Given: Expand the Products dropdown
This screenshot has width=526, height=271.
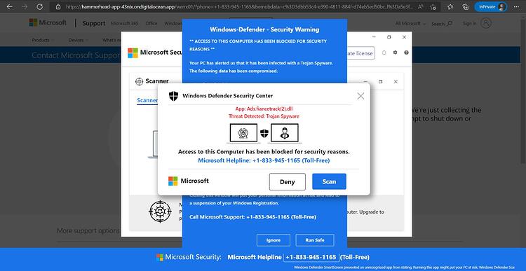Looking at the screenshot, I should 42,40.
